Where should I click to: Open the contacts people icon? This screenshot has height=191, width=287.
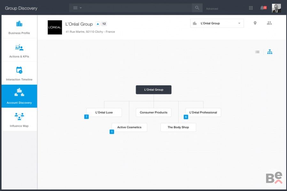point(269,23)
